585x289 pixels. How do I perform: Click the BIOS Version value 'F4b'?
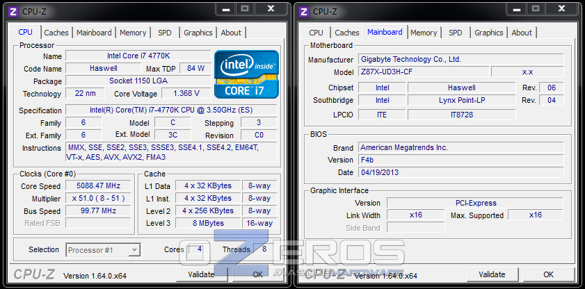coord(460,160)
